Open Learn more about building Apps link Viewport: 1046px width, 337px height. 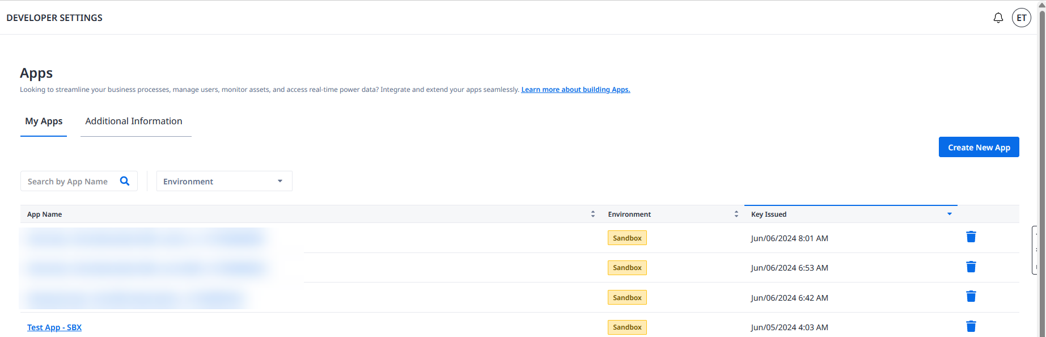(x=575, y=90)
